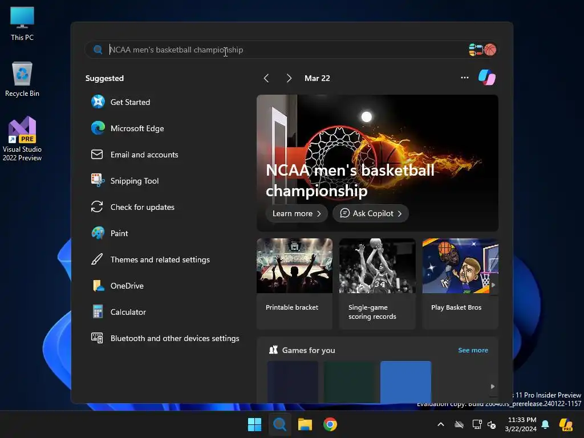Click the Search icon on taskbar
The image size is (584, 438).
pos(279,424)
